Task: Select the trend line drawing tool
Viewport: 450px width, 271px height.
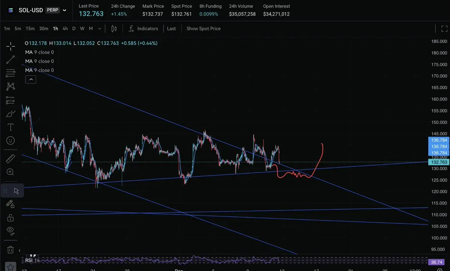Action: click(x=10, y=60)
